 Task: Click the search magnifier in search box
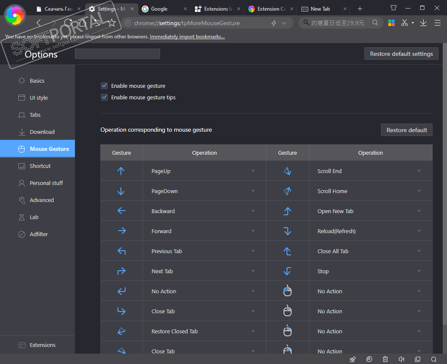pyautogui.click(x=375, y=23)
